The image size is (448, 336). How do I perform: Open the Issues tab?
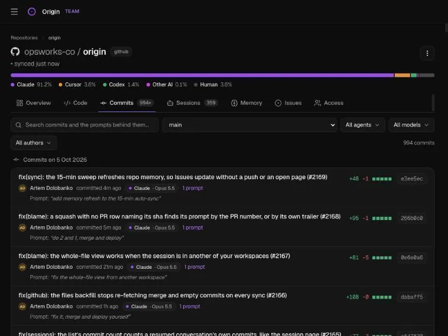coord(288,103)
